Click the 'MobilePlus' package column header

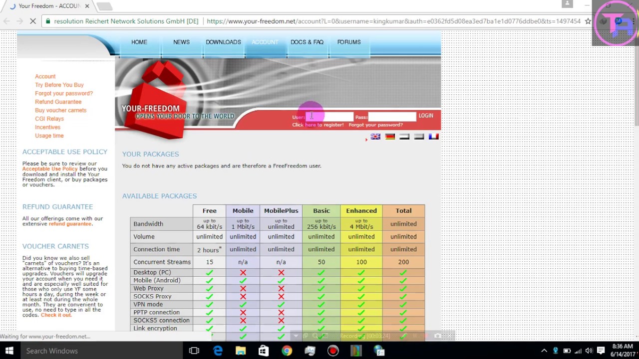(x=281, y=210)
